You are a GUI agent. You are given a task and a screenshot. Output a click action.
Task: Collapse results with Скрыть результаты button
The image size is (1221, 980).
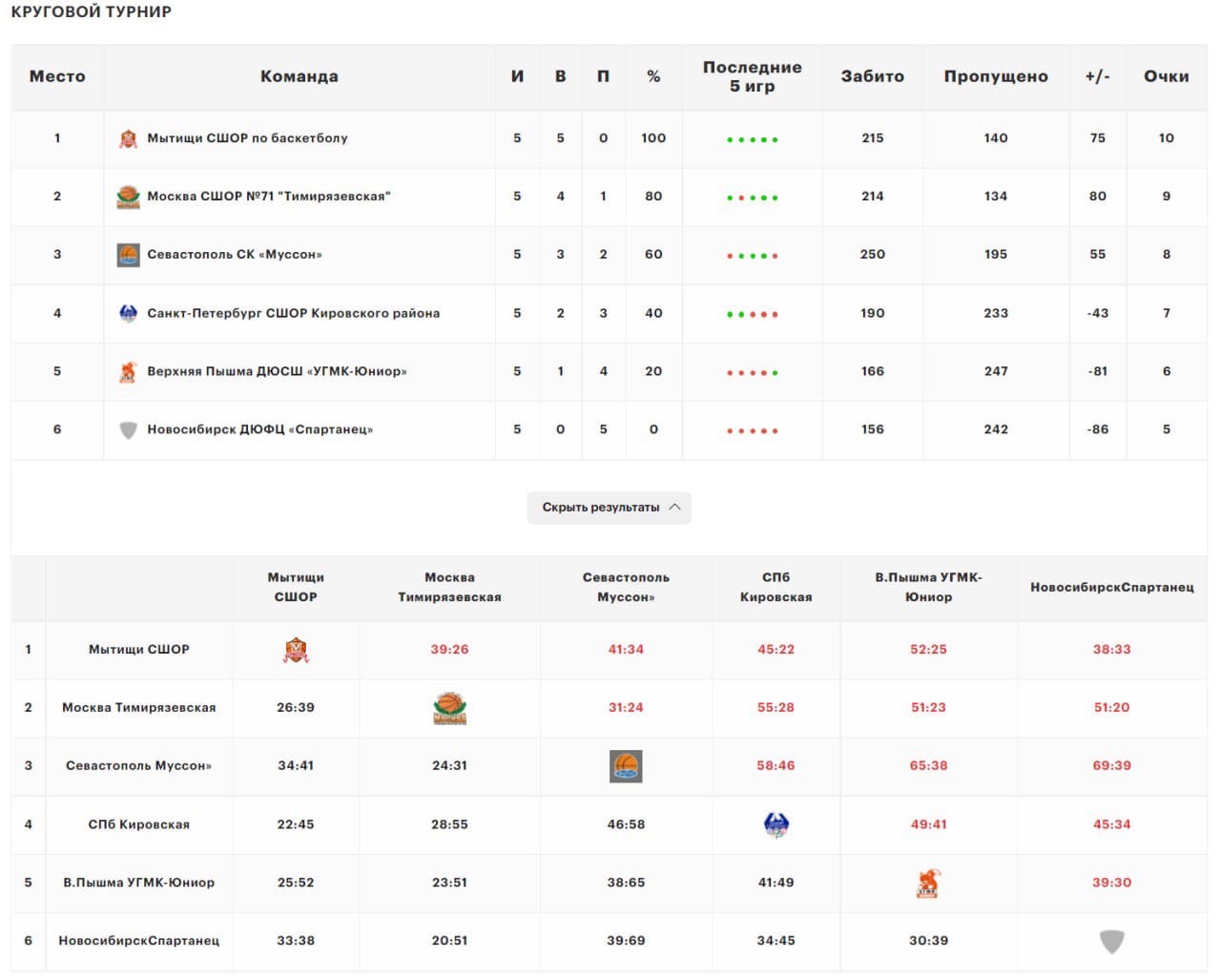[609, 508]
